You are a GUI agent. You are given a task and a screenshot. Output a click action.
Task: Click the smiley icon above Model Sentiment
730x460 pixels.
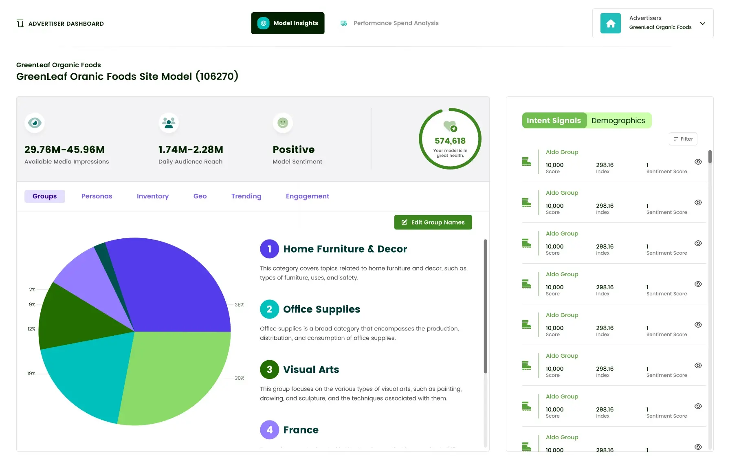[x=283, y=123]
